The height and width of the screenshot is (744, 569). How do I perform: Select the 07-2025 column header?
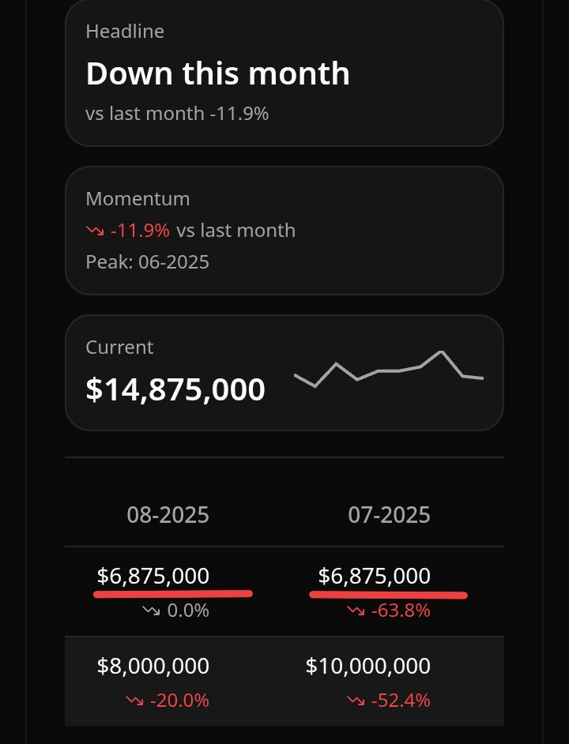(x=389, y=516)
